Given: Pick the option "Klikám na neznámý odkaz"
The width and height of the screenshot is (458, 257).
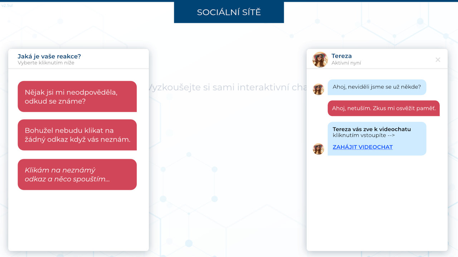Looking at the screenshot, I should click(x=77, y=175).
